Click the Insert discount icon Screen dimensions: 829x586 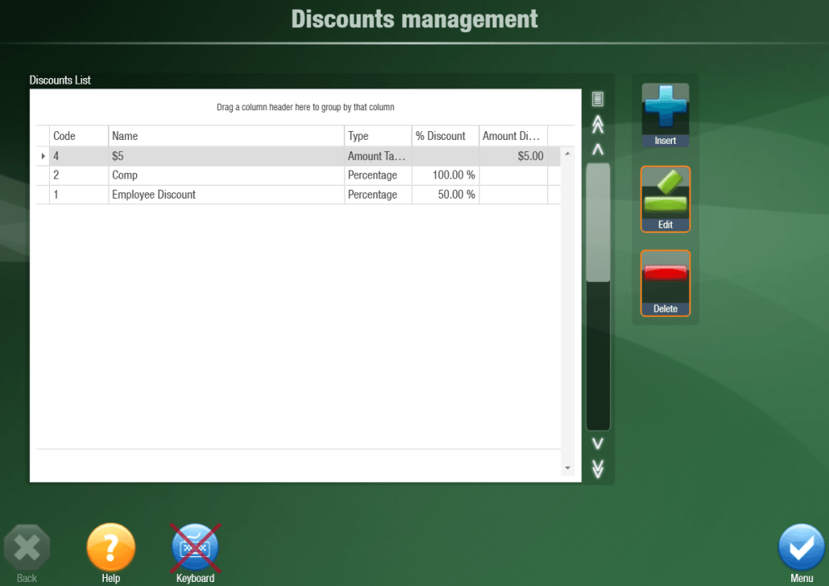[665, 111]
